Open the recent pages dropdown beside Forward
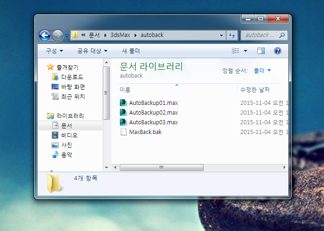This screenshot has height=231, width=324. tap(67, 36)
